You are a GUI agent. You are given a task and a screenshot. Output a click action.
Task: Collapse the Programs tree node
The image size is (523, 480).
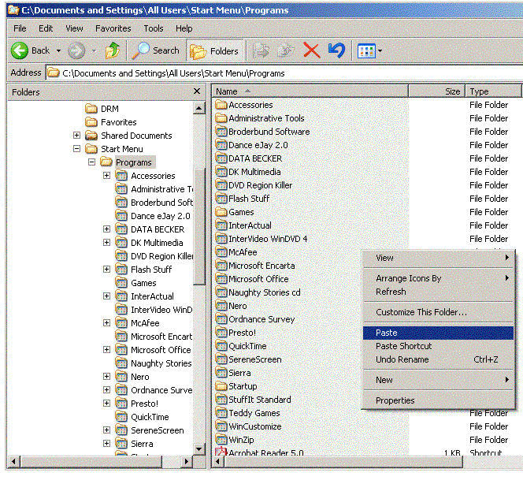tap(91, 162)
